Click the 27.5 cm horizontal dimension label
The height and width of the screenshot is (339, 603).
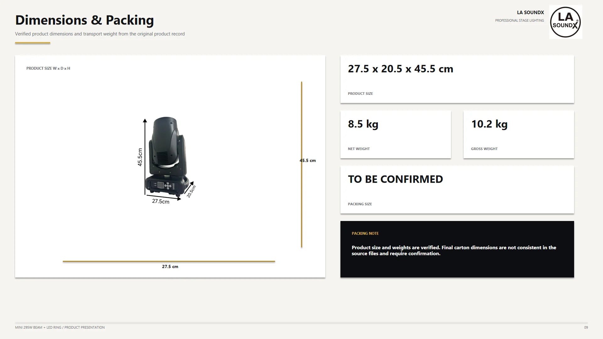tap(170, 267)
